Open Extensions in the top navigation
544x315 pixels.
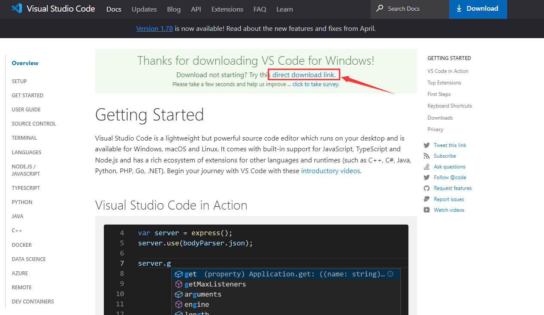[x=227, y=9]
